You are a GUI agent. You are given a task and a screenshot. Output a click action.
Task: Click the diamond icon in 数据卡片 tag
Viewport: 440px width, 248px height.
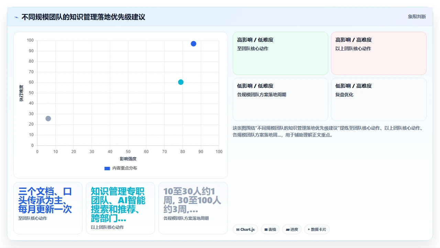[309, 229]
